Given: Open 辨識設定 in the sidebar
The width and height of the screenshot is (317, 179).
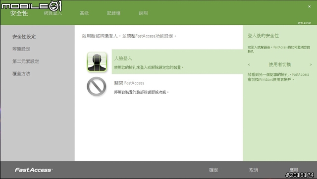Looking at the screenshot, I should [x=21, y=49].
